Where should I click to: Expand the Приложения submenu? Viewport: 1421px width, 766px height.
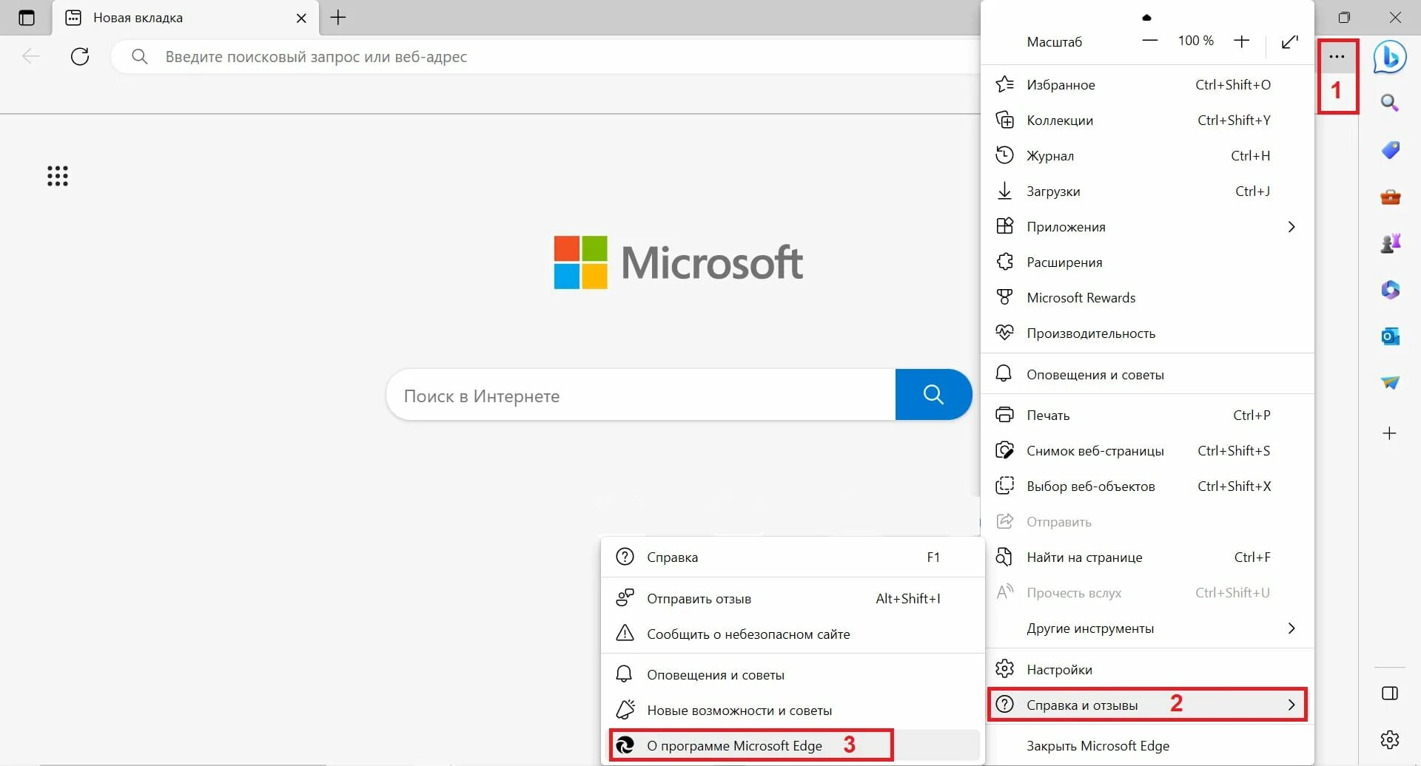pos(1147,226)
